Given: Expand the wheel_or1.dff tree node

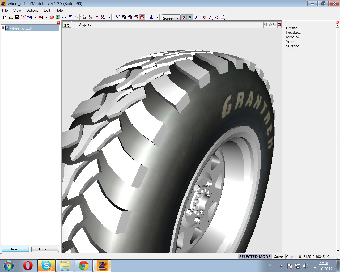Looking at the screenshot, I should (x=3, y=28).
